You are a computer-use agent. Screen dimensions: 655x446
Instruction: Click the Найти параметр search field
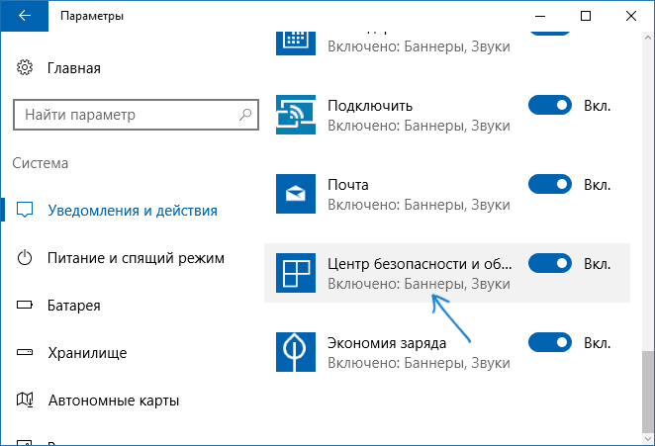point(137,115)
